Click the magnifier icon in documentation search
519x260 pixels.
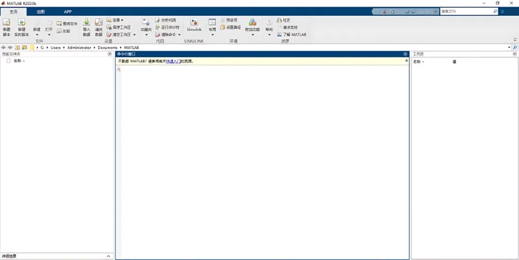point(495,11)
